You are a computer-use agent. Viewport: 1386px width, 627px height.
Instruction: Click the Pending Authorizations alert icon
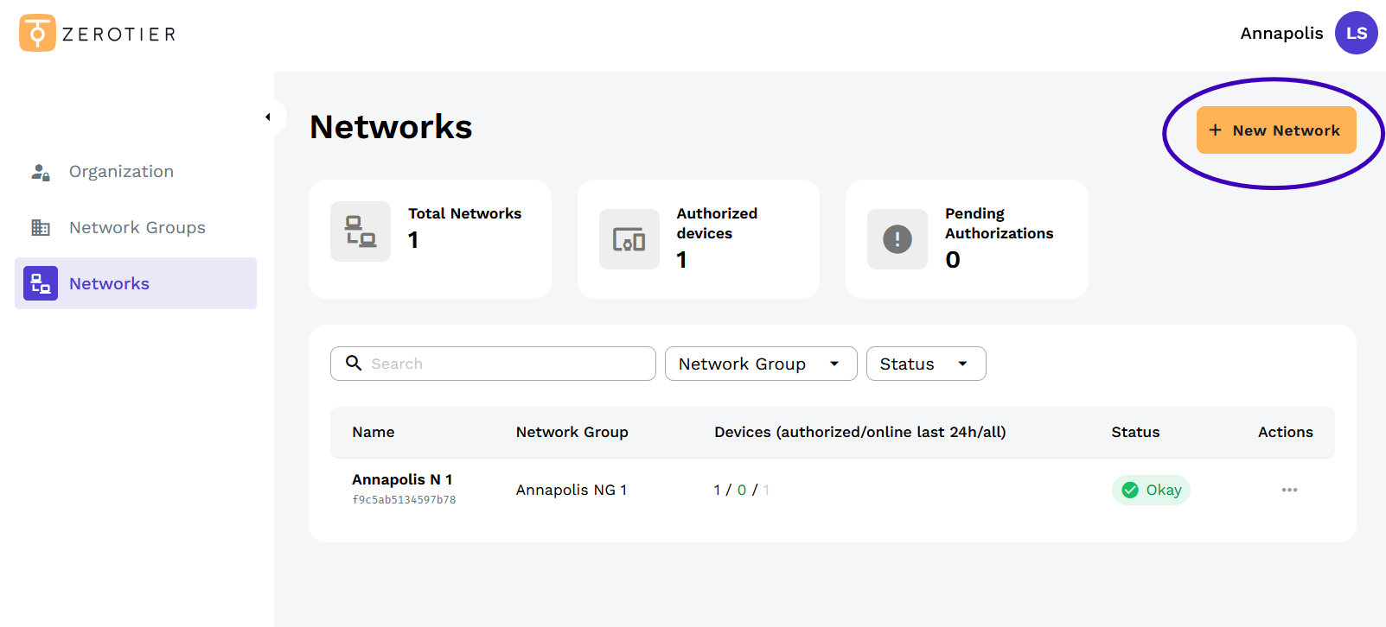point(897,239)
